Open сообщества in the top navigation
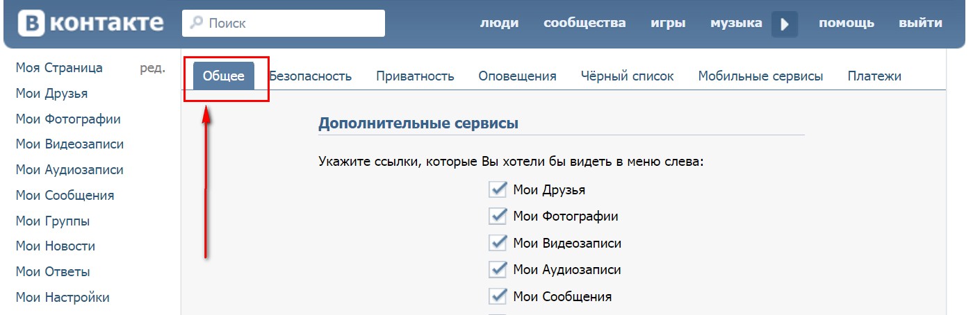 pos(584,23)
